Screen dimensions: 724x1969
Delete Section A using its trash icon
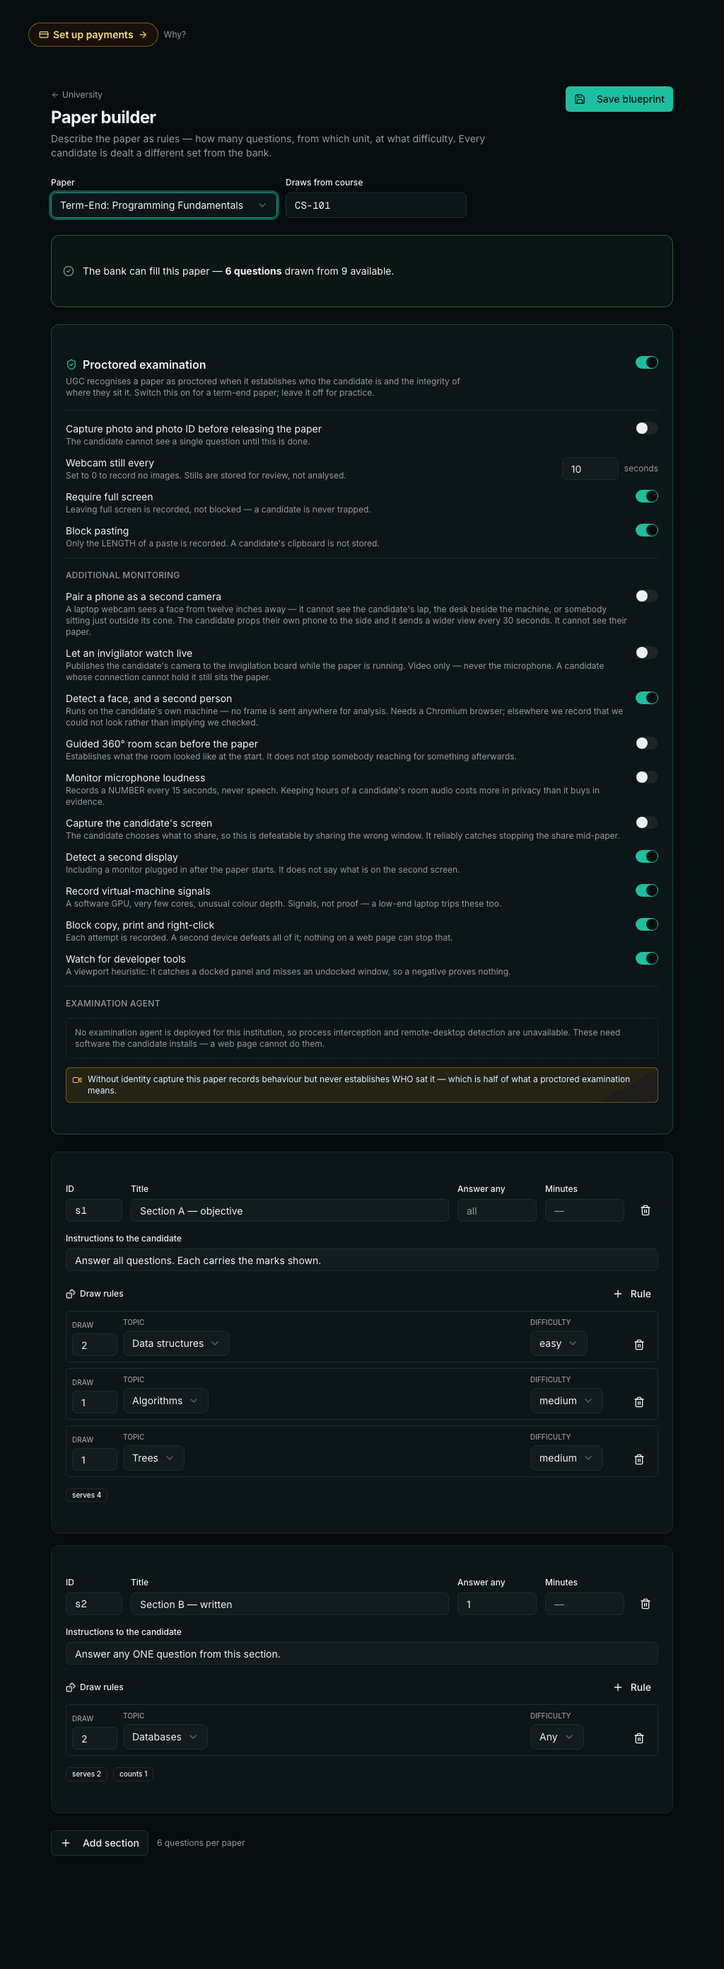click(646, 1210)
